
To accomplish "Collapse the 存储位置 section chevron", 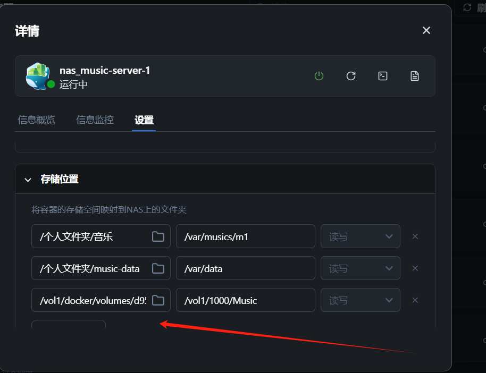I will (x=28, y=180).
